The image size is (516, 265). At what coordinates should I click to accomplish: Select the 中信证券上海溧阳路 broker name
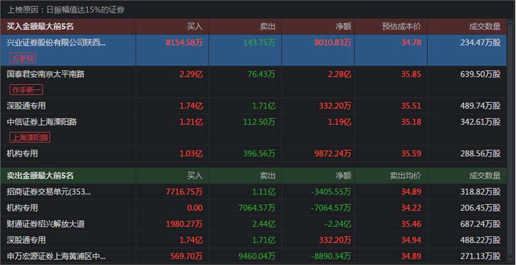pos(41,121)
